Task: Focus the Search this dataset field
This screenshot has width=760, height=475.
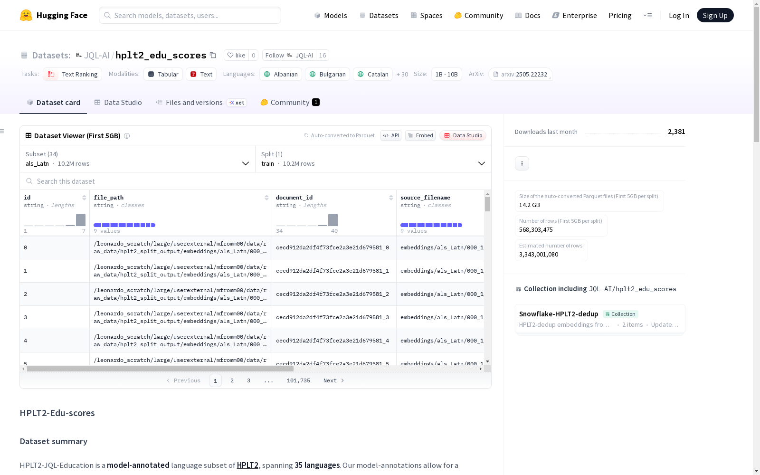Action: pos(256,181)
